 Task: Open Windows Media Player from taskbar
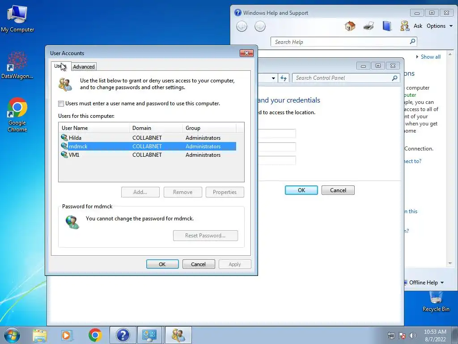click(x=67, y=335)
